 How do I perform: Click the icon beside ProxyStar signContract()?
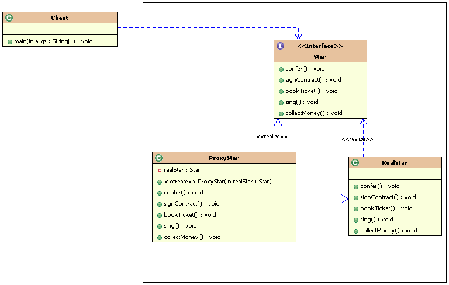point(160,204)
